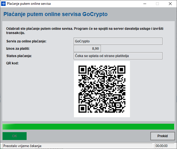Click the window title 'Plaćanje putem online servisa'
This screenshot has width=177, height=149.
[x=29, y=4]
